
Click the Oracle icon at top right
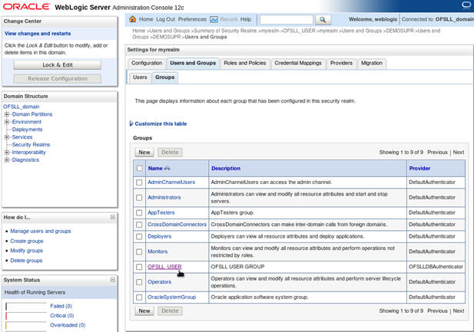point(467,5)
